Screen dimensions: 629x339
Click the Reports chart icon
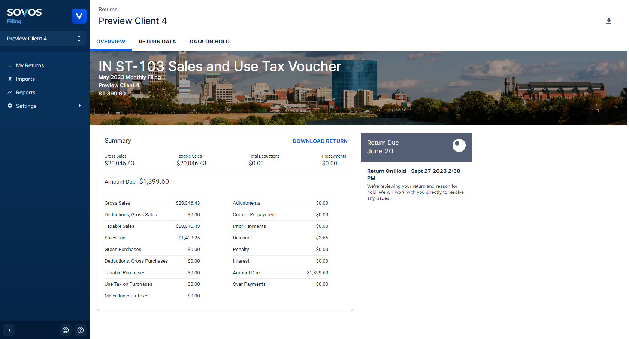(10, 92)
